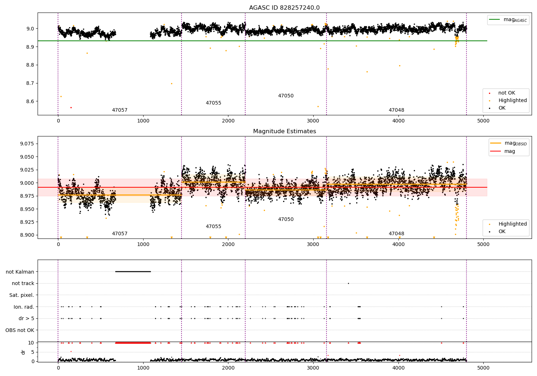Image resolution: width=537 pixels, height=376 pixels.
Task: Click the 'Sat. pixel.' axis label
Action: (x=22, y=295)
